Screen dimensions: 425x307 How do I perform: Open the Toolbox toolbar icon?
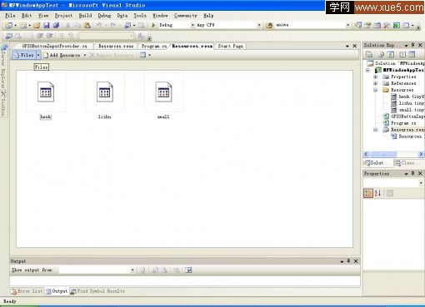[387, 25]
